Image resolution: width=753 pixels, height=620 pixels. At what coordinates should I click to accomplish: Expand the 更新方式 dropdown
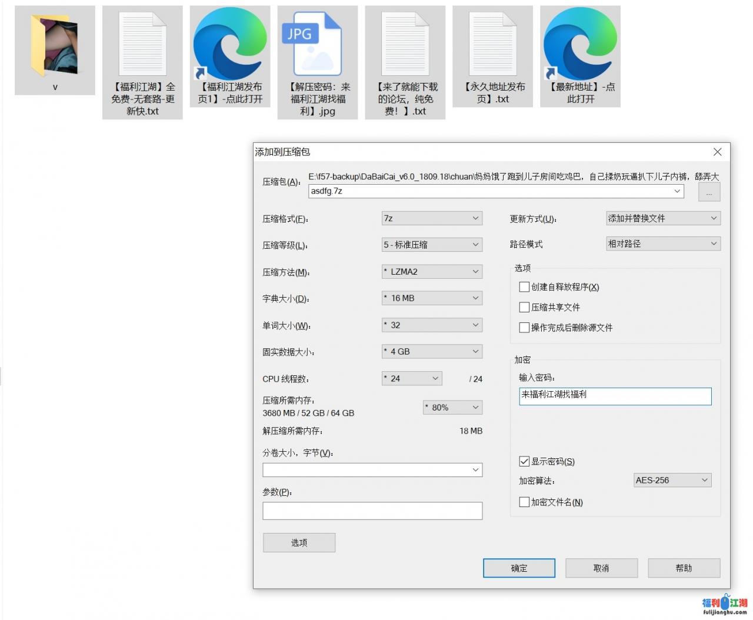coord(663,218)
